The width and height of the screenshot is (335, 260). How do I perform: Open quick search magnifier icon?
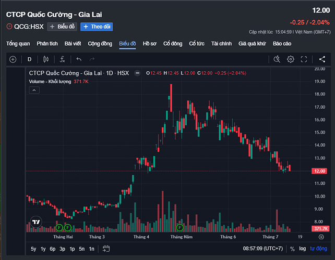coord(277,59)
